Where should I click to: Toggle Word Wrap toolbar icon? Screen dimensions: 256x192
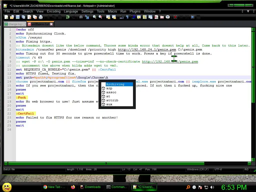click(122, 17)
